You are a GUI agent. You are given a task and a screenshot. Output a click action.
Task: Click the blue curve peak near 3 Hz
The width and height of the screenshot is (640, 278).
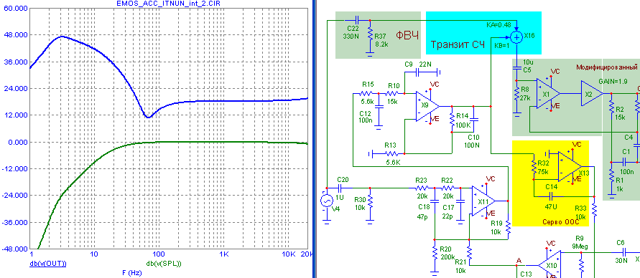(x=62, y=37)
